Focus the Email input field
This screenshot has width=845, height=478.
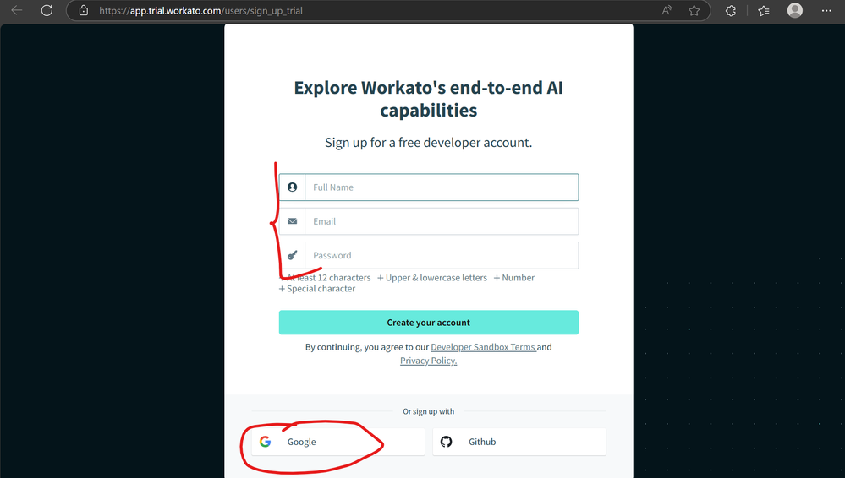point(441,221)
